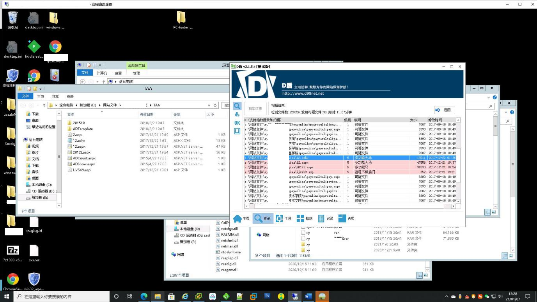Open D盾 website link www.d99net.net
The width and height of the screenshot is (537, 302).
pyautogui.click(x=303, y=94)
